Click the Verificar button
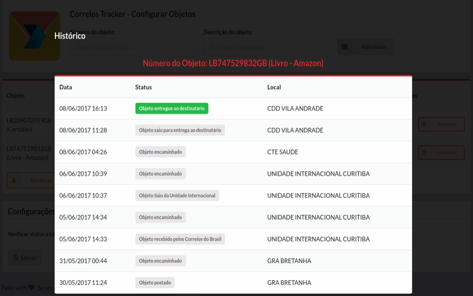The width and height of the screenshot is (473, 296). [37, 180]
